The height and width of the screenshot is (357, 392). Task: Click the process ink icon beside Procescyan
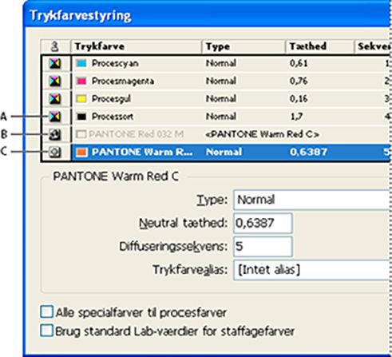55,64
